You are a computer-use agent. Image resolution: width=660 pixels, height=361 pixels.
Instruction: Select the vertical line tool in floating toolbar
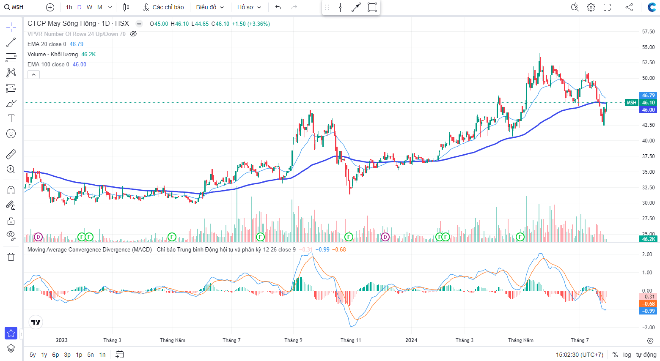point(340,7)
